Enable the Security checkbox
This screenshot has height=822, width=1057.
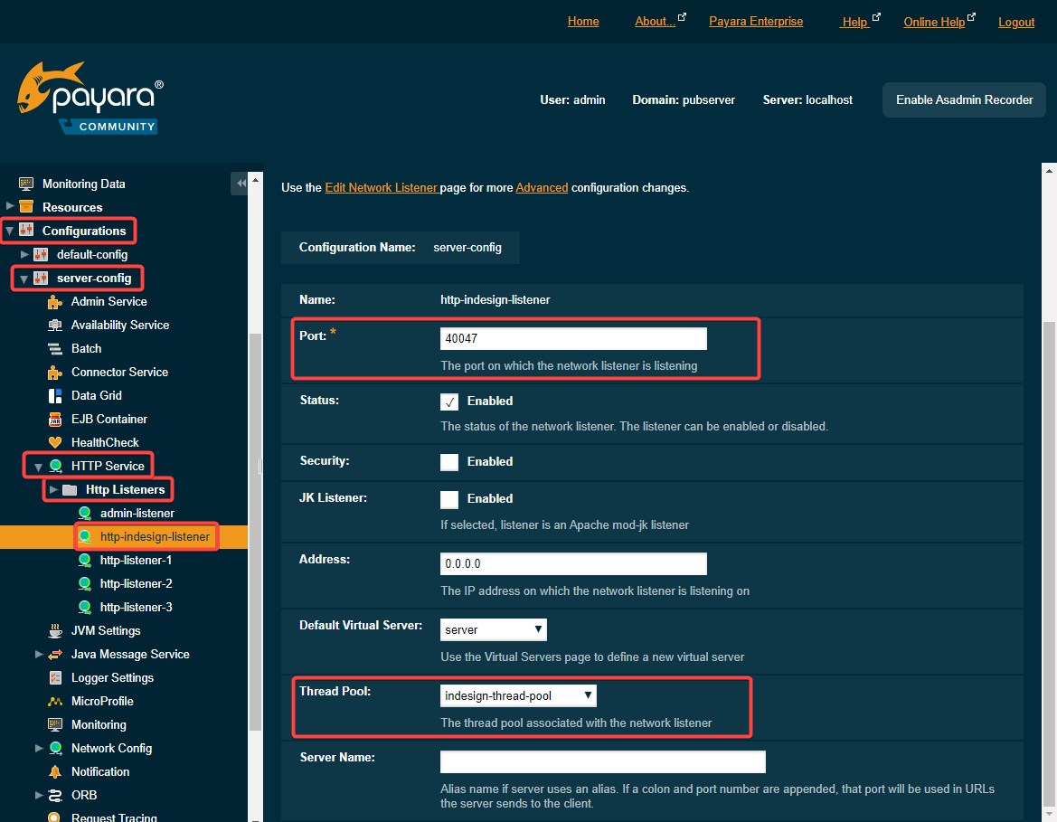click(449, 462)
